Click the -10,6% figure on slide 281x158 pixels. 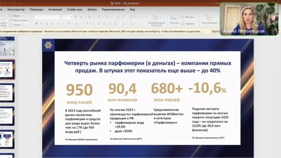click(207, 88)
